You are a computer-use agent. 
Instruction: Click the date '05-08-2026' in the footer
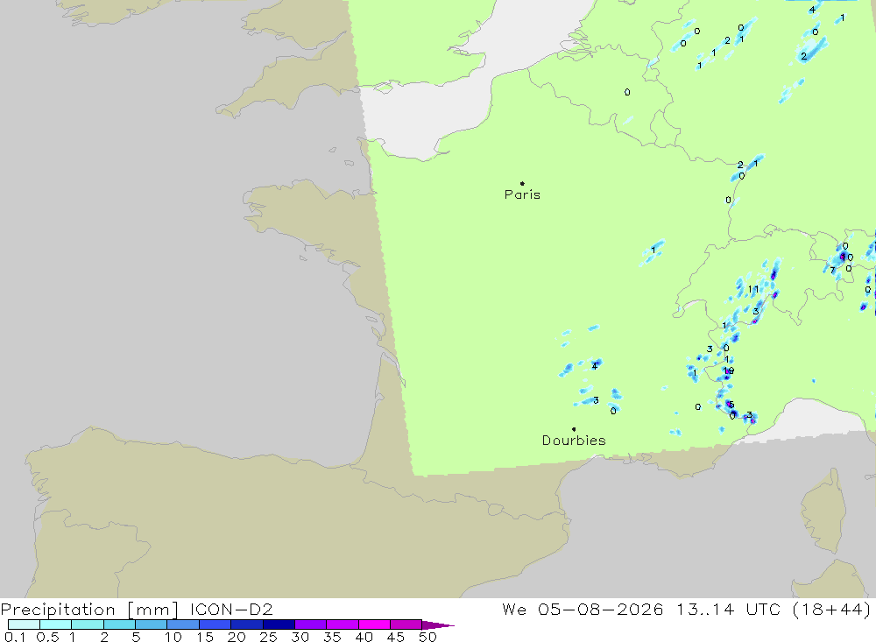coord(601,609)
